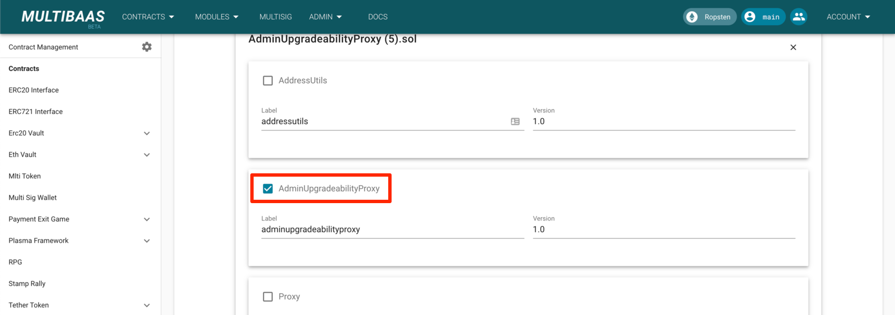
Task: Open the ADMIN dropdown menu
Action: (326, 17)
